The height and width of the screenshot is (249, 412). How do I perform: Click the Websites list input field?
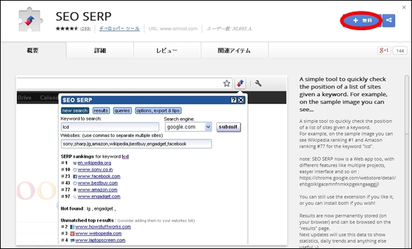136,144
